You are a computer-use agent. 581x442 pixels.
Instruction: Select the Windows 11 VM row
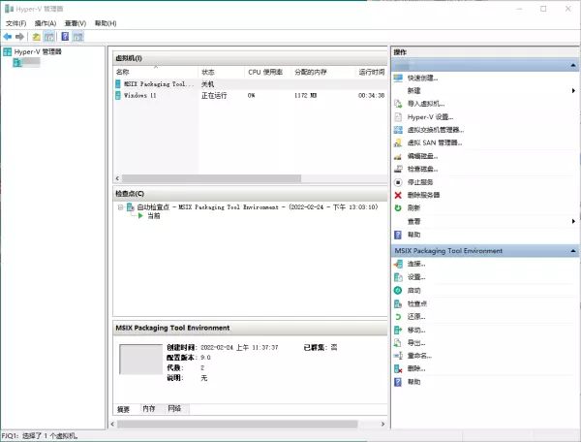(x=250, y=96)
